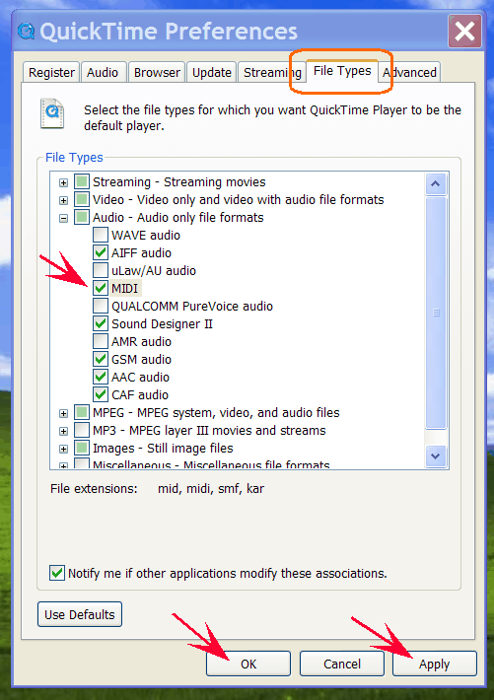Select the 'MIDI' row label
This screenshot has width=494, height=700.
[125, 289]
